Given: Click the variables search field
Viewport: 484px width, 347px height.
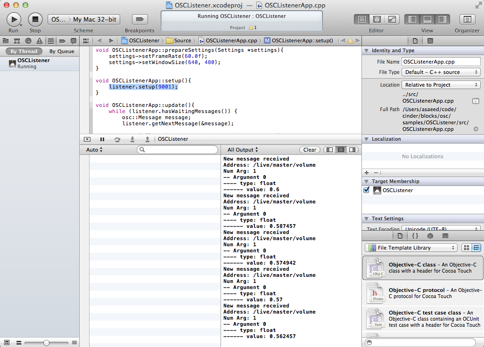Looking at the screenshot, I should 178,150.
